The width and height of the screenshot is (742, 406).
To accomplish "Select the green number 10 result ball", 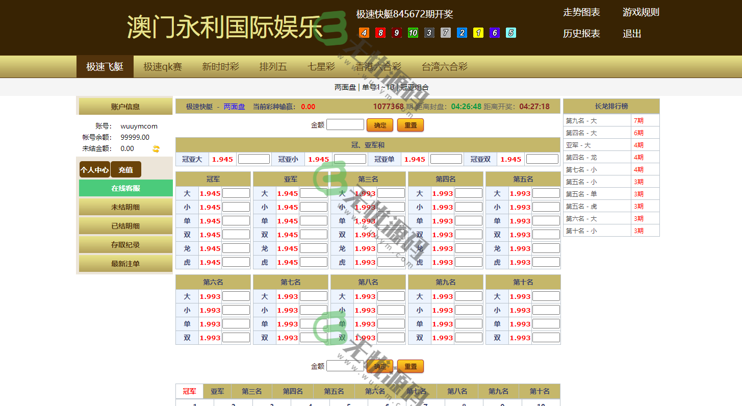I will tap(413, 33).
